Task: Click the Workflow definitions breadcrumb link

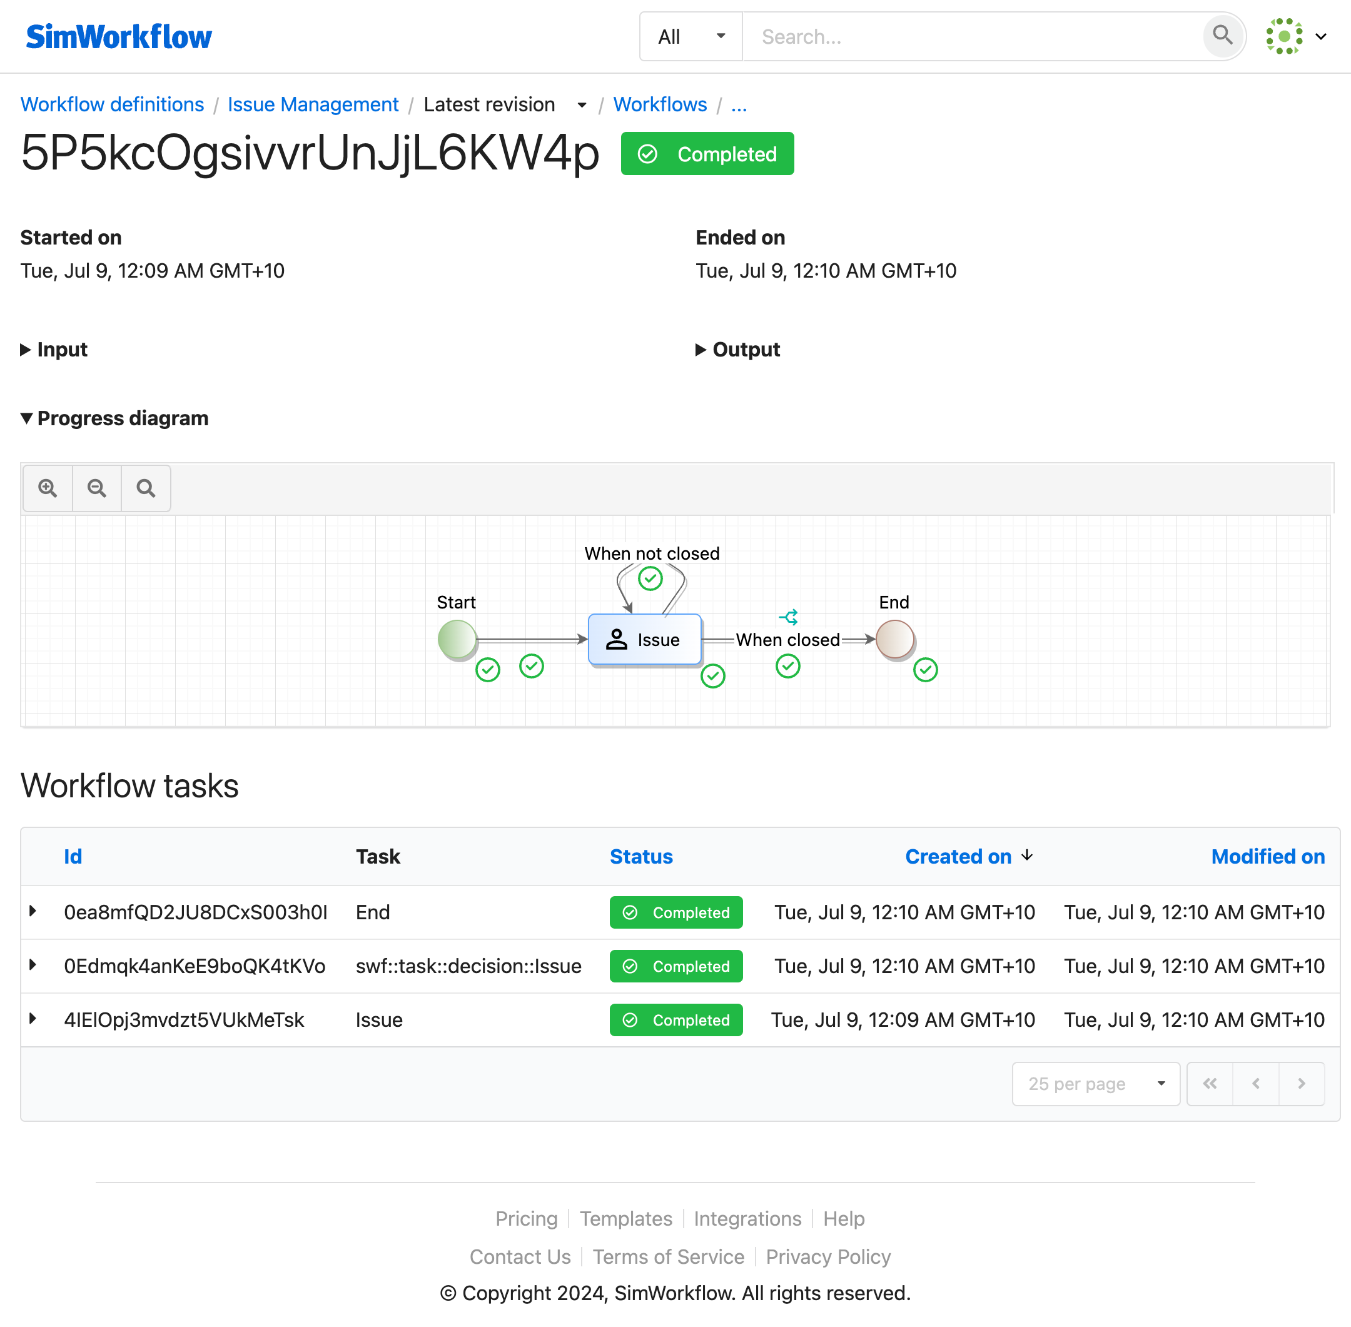Action: pos(112,103)
